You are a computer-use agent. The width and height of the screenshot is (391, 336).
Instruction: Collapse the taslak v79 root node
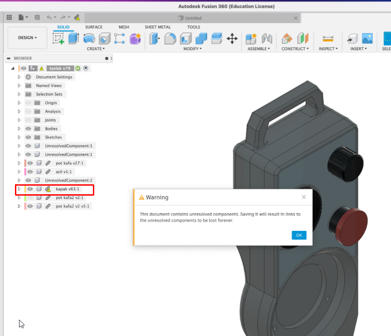(x=13, y=68)
